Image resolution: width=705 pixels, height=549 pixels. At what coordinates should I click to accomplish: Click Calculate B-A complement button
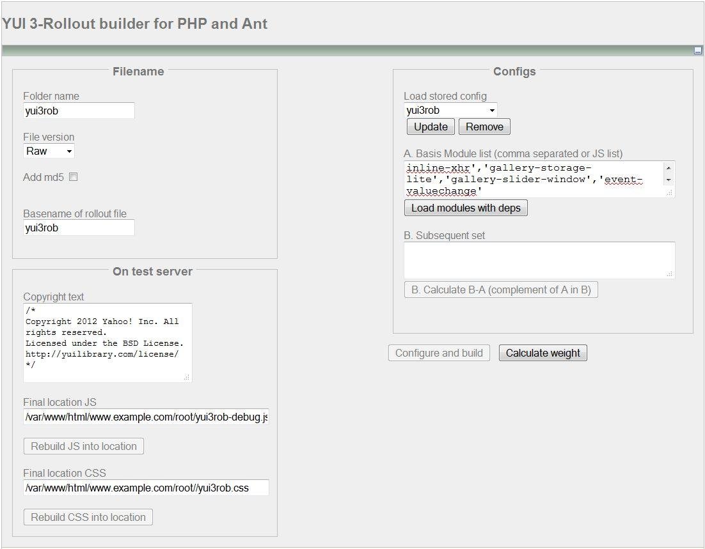(500, 290)
